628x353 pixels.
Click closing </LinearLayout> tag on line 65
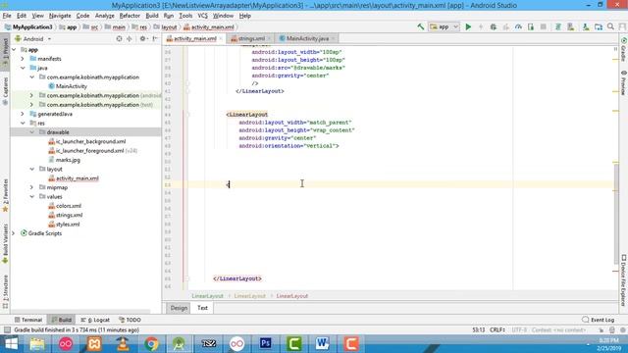[237, 278]
